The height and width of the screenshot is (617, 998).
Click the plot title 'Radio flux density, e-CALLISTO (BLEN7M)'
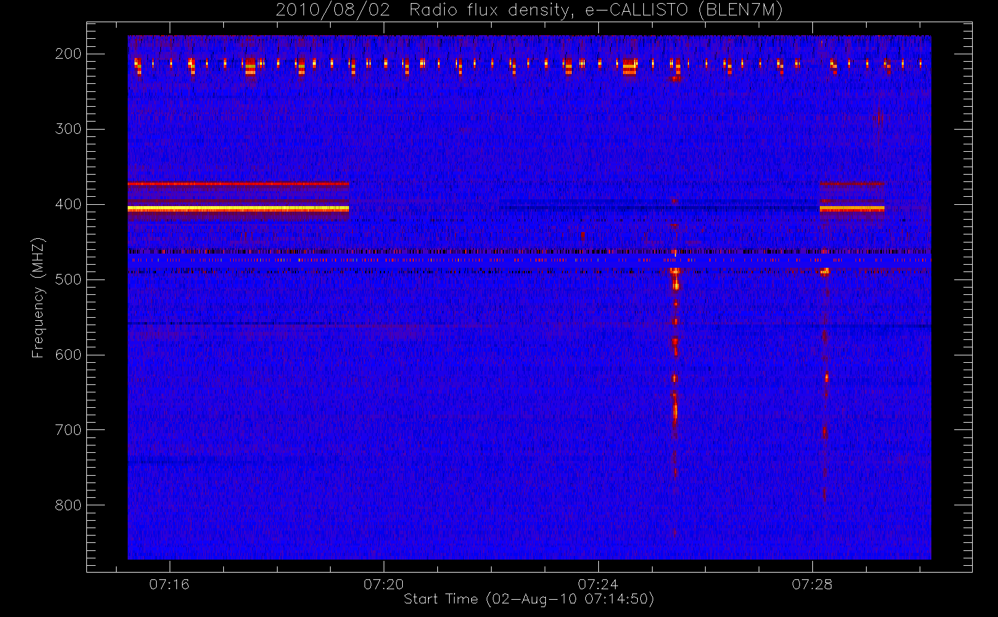(596, 10)
